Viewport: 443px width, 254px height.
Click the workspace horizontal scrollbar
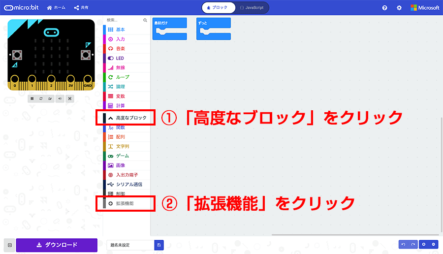tap(355, 234)
